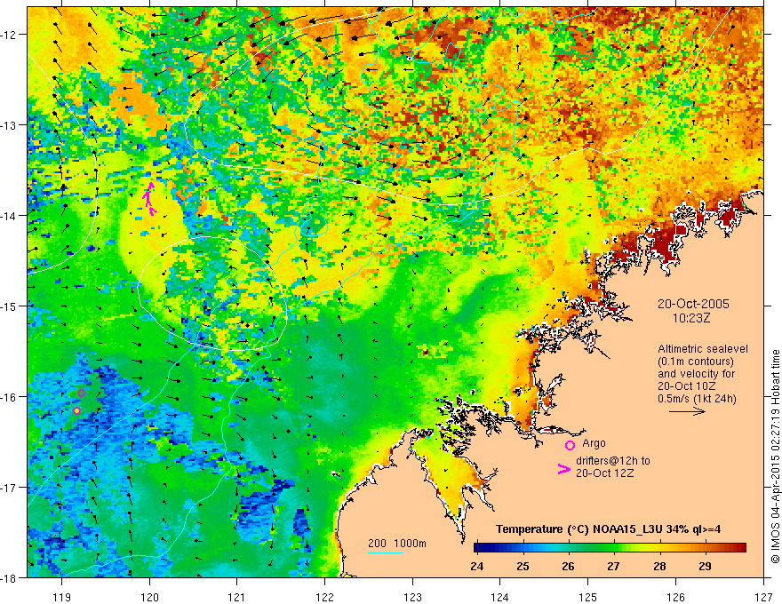
Task: Click the lower Argo float circle near 119.2
Action: pos(76,410)
